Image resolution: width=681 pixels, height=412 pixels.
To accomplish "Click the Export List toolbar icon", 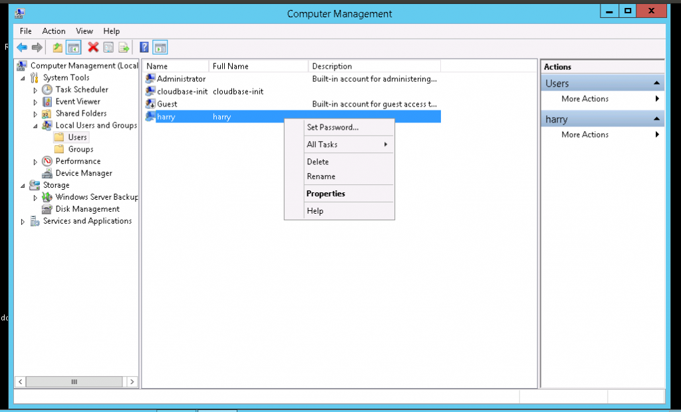I will (124, 47).
